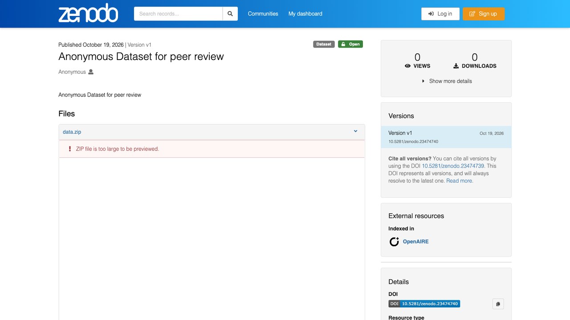Click the "Published October 19, 2026" text
Screen dimensions: 570x320
91,45
